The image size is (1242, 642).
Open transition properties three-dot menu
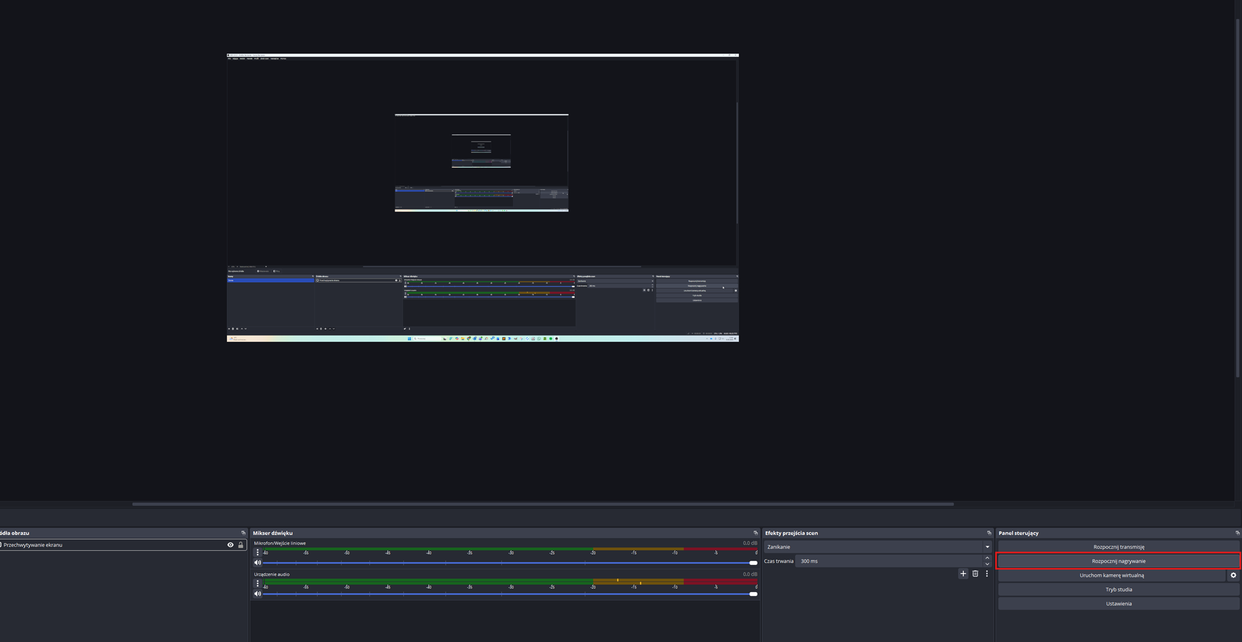click(x=986, y=574)
